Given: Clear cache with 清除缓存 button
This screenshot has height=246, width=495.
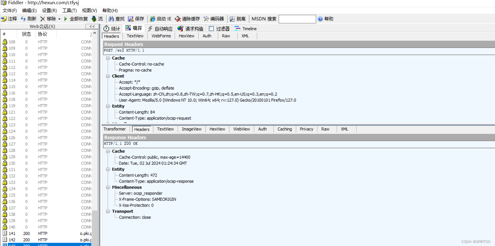Looking at the screenshot, I should tap(187, 19).
